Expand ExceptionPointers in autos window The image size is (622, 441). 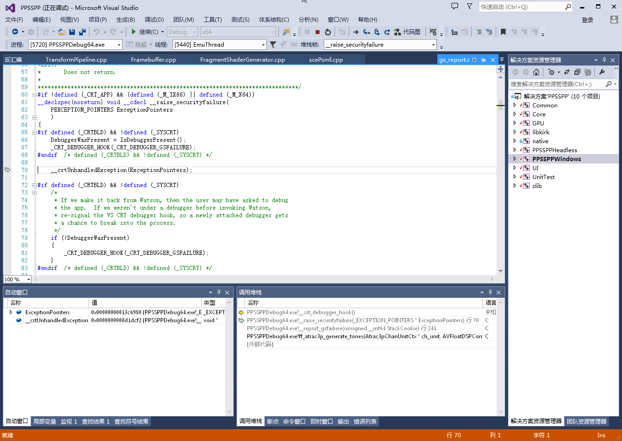click(11, 312)
